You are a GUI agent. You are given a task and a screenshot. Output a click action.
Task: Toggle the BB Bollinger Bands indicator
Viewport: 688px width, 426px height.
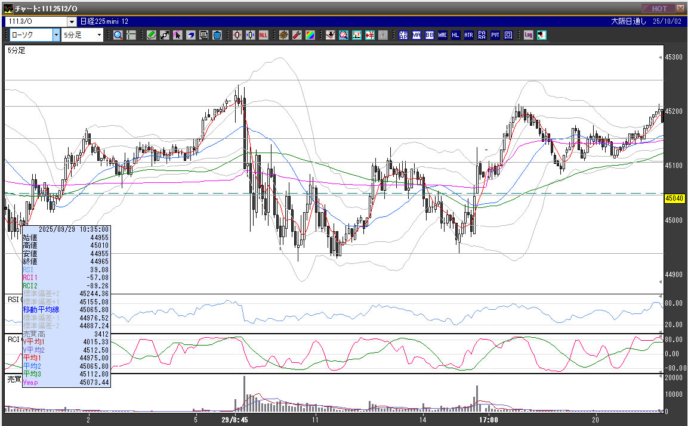[429, 35]
